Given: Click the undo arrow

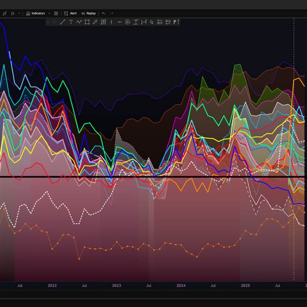Looking at the screenshot, I should point(104,13).
